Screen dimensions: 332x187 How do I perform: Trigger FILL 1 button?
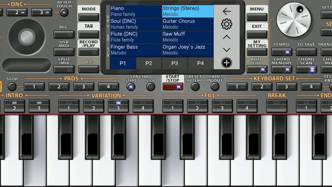point(173,106)
